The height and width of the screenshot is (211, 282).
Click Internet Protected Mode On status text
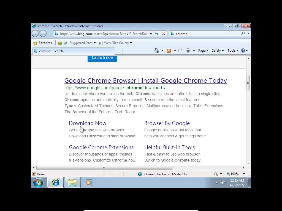165,174
